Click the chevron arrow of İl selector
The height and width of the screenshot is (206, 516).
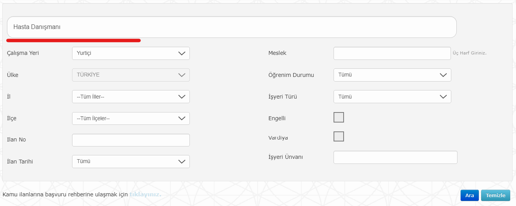pos(182,97)
